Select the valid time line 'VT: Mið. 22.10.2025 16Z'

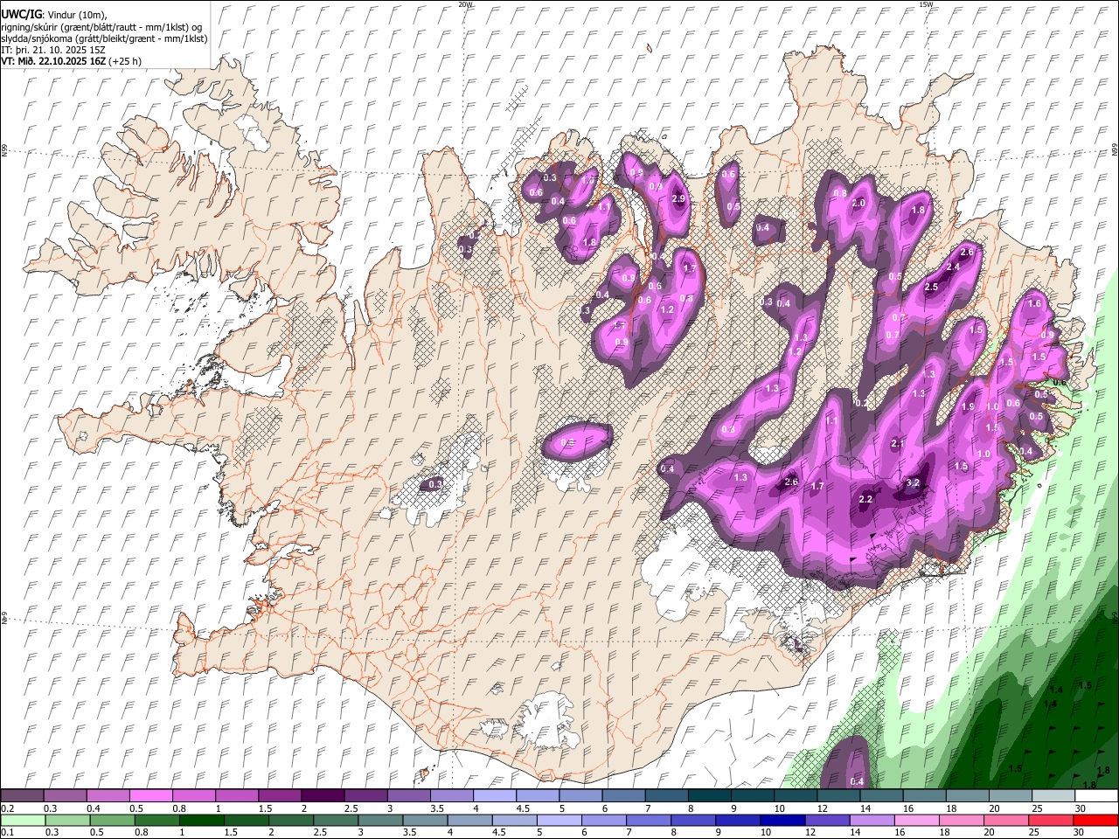click(x=54, y=61)
